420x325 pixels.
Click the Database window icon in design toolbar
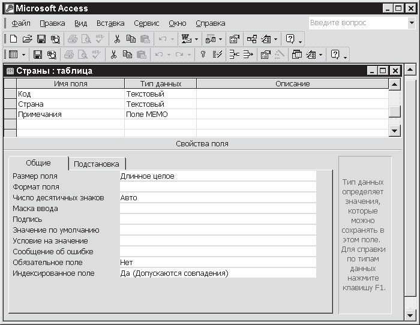[296, 55]
